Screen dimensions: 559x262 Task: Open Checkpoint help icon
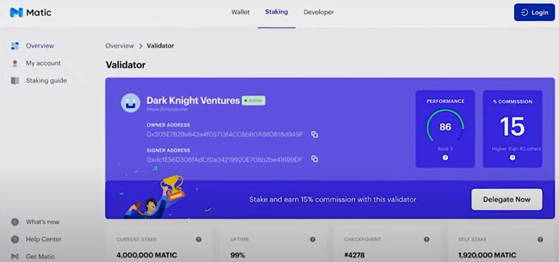[x=427, y=239]
